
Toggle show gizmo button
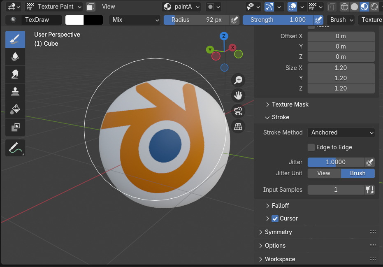click(269, 7)
